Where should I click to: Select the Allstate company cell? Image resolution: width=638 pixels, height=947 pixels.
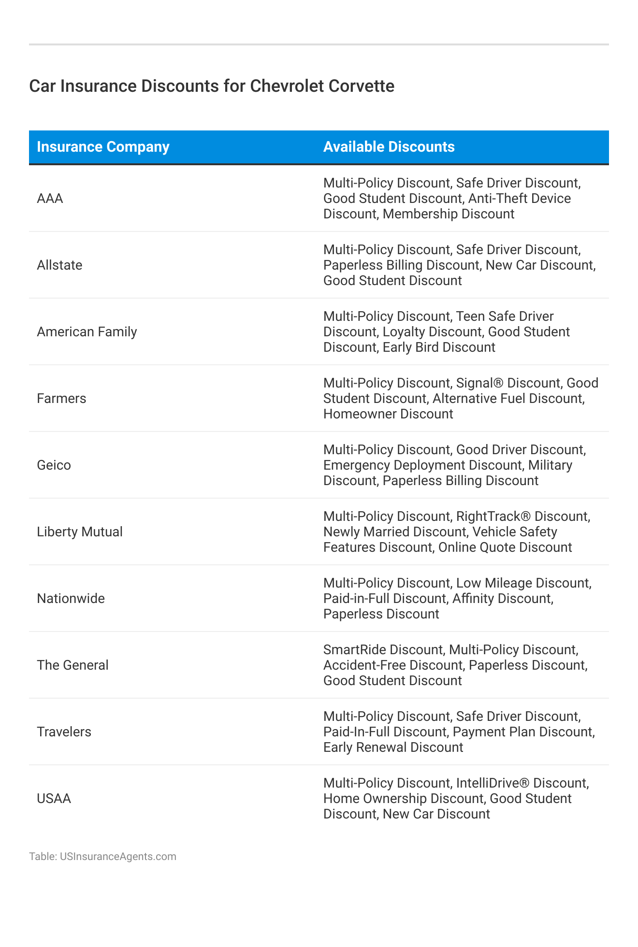point(59,265)
